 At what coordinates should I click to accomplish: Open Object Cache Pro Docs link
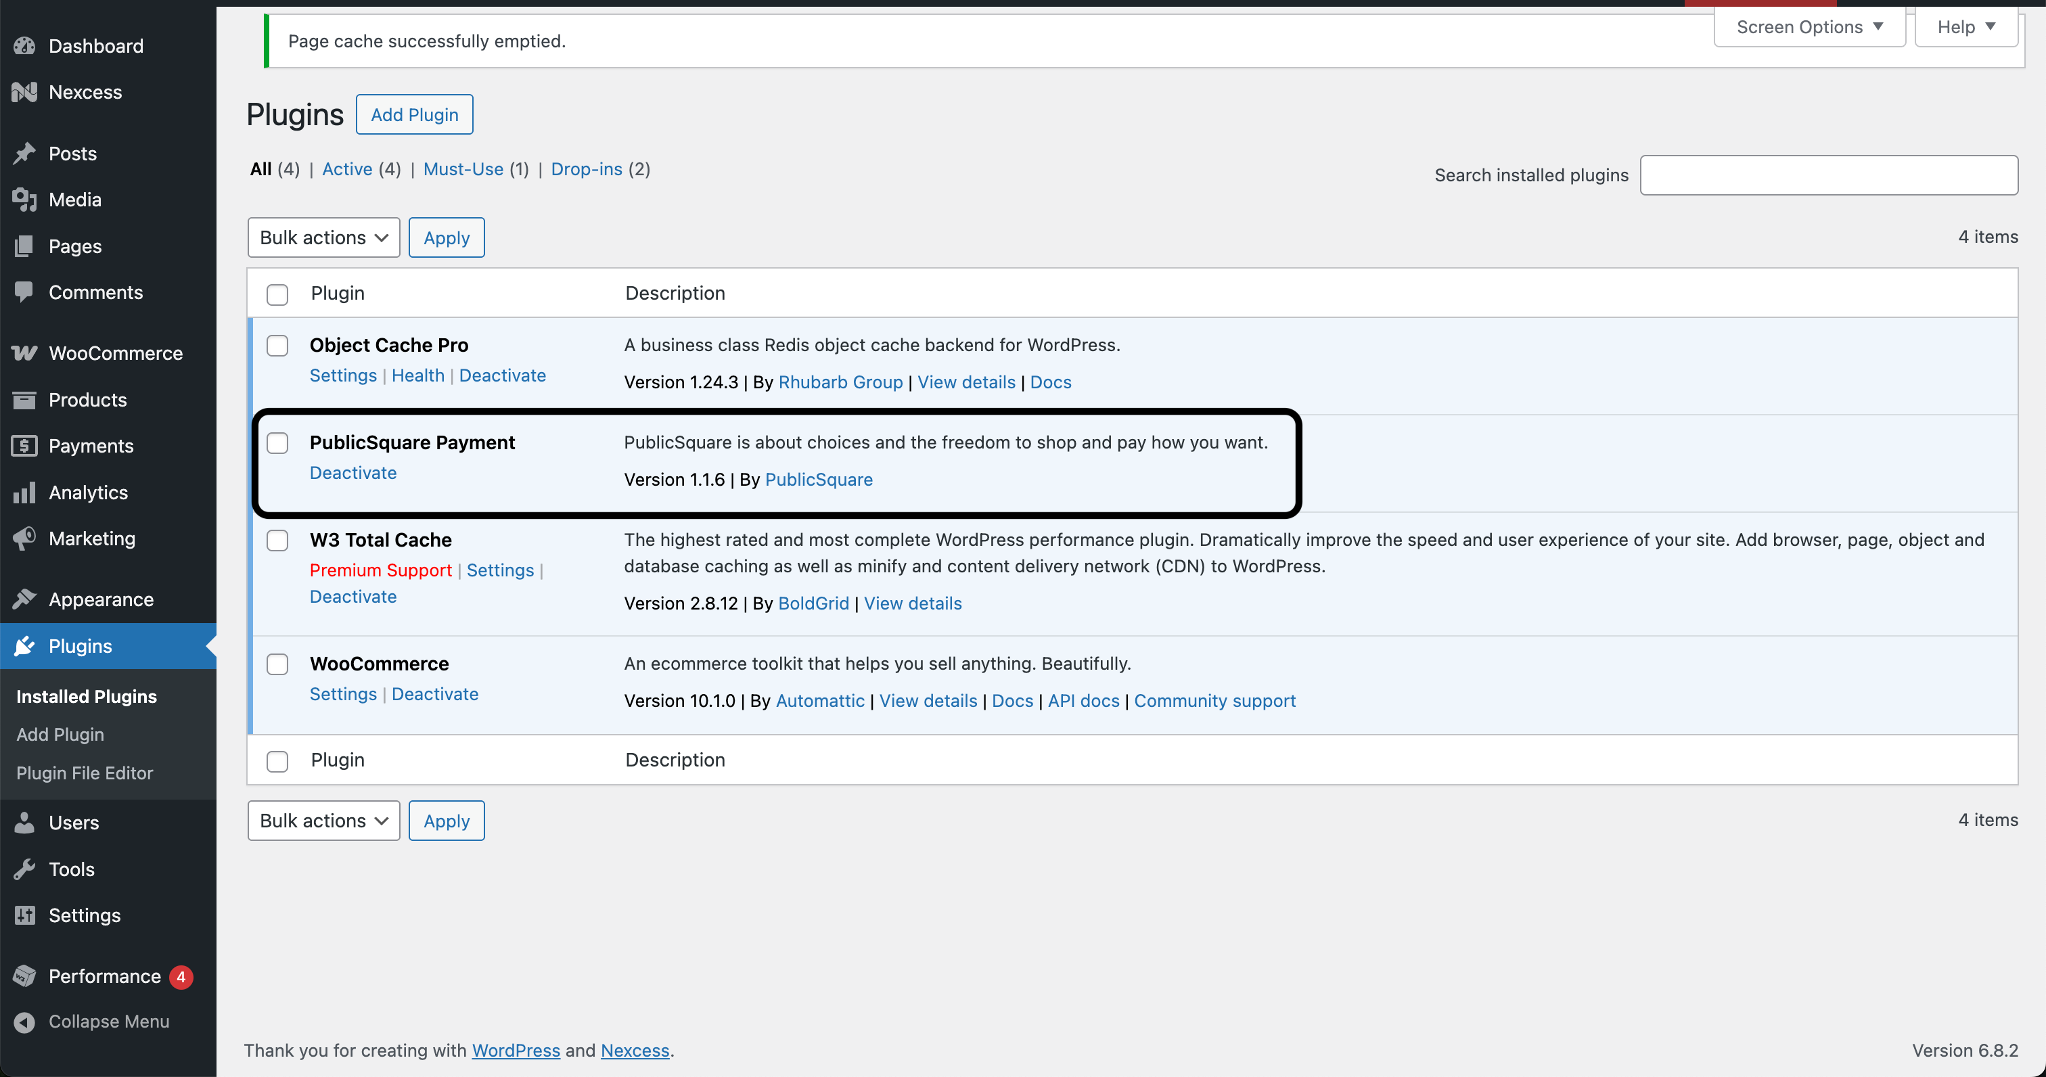[1050, 382]
